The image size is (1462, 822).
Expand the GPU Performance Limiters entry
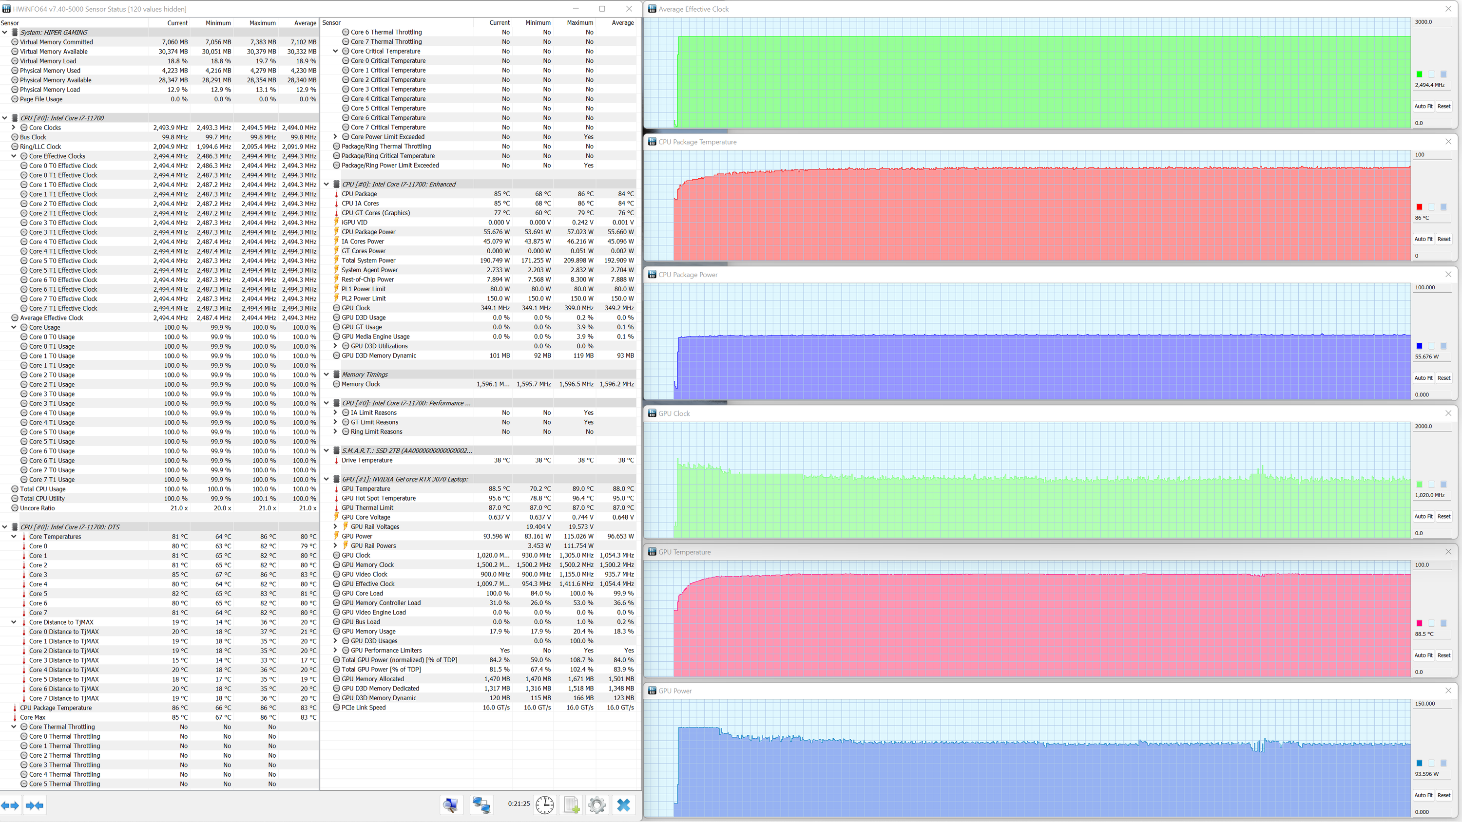tap(335, 650)
